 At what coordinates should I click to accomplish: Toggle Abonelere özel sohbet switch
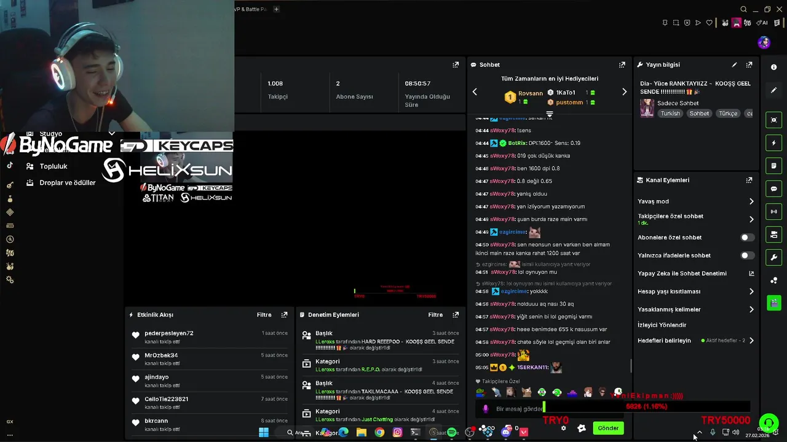[x=747, y=238]
